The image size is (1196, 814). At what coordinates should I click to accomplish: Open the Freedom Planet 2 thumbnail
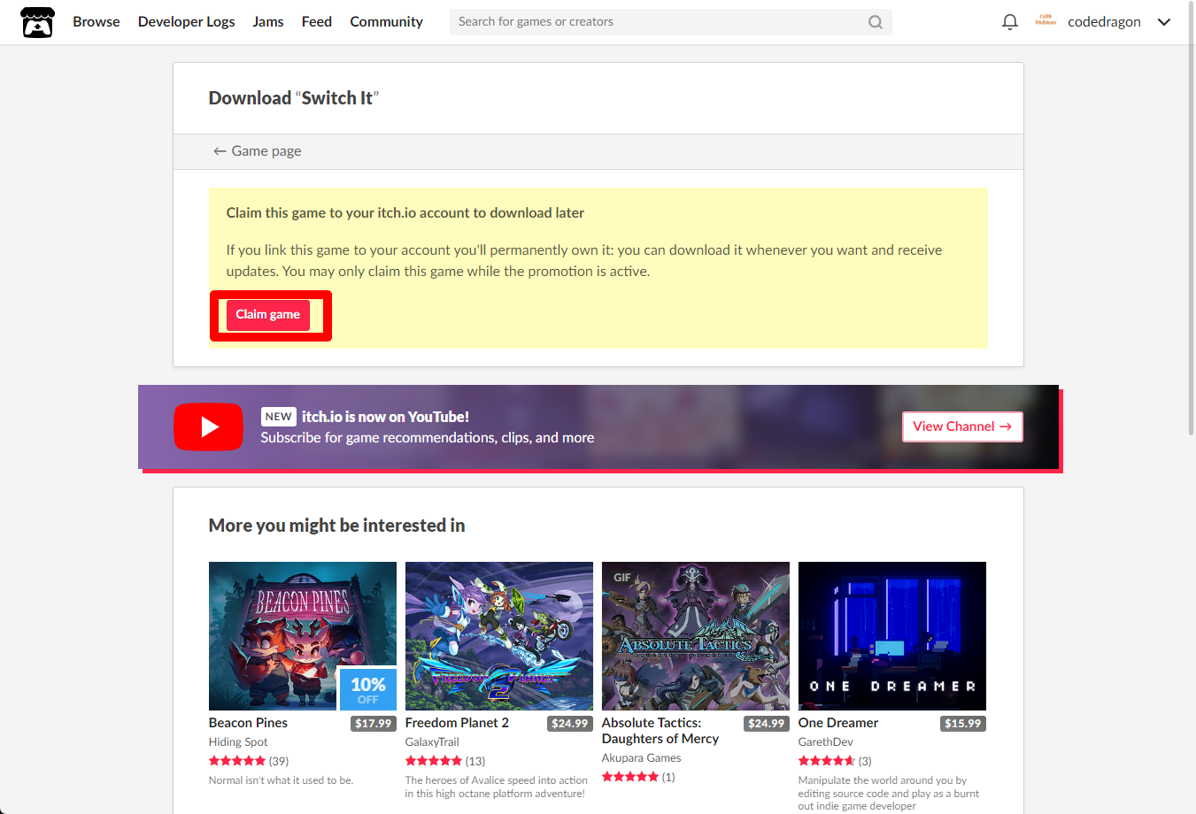[x=499, y=636]
